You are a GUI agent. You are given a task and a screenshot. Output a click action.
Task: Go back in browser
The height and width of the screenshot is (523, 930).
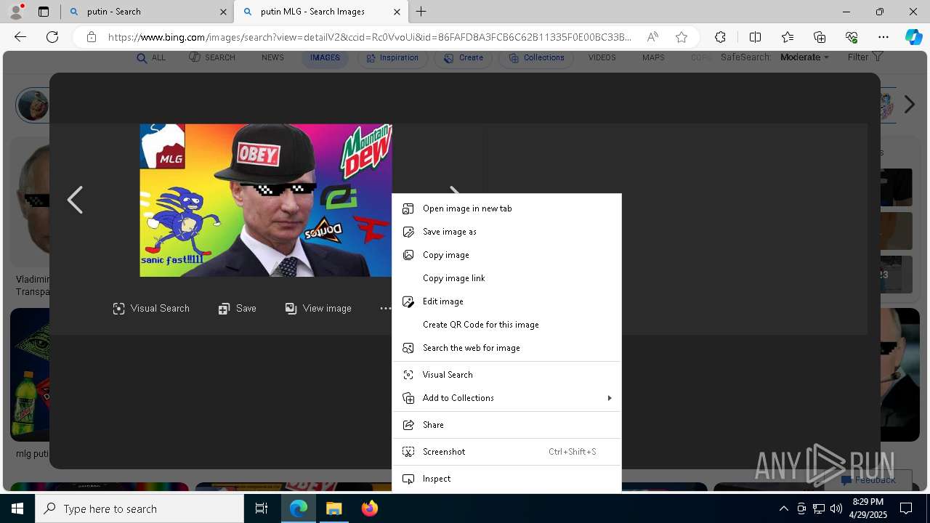20,37
